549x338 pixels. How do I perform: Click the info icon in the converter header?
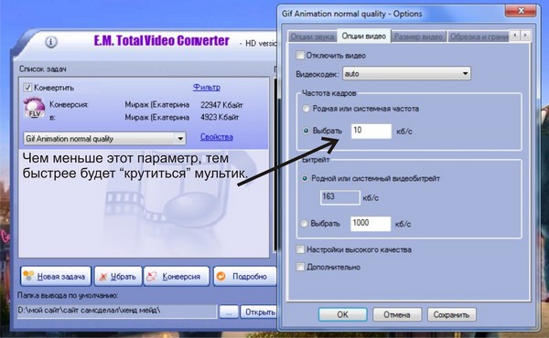pos(51,42)
